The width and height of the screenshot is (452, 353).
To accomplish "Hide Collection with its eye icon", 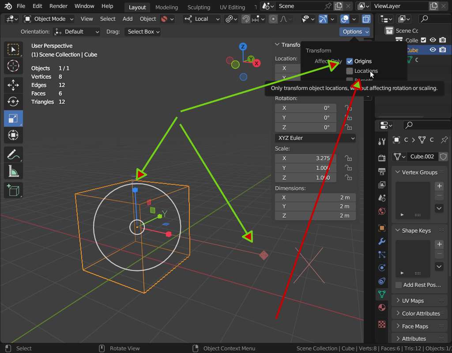I will tap(433, 40).
